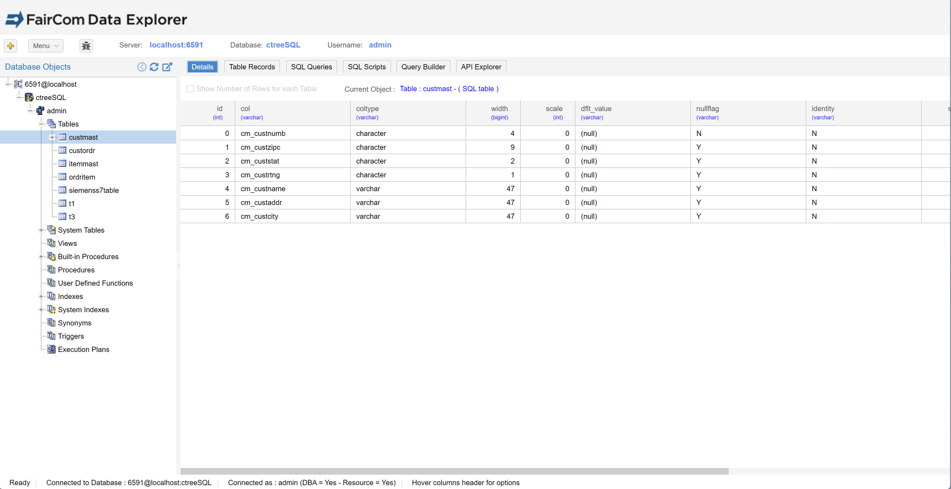Click the width column header
This screenshot has width=951, height=489.
[493, 113]
